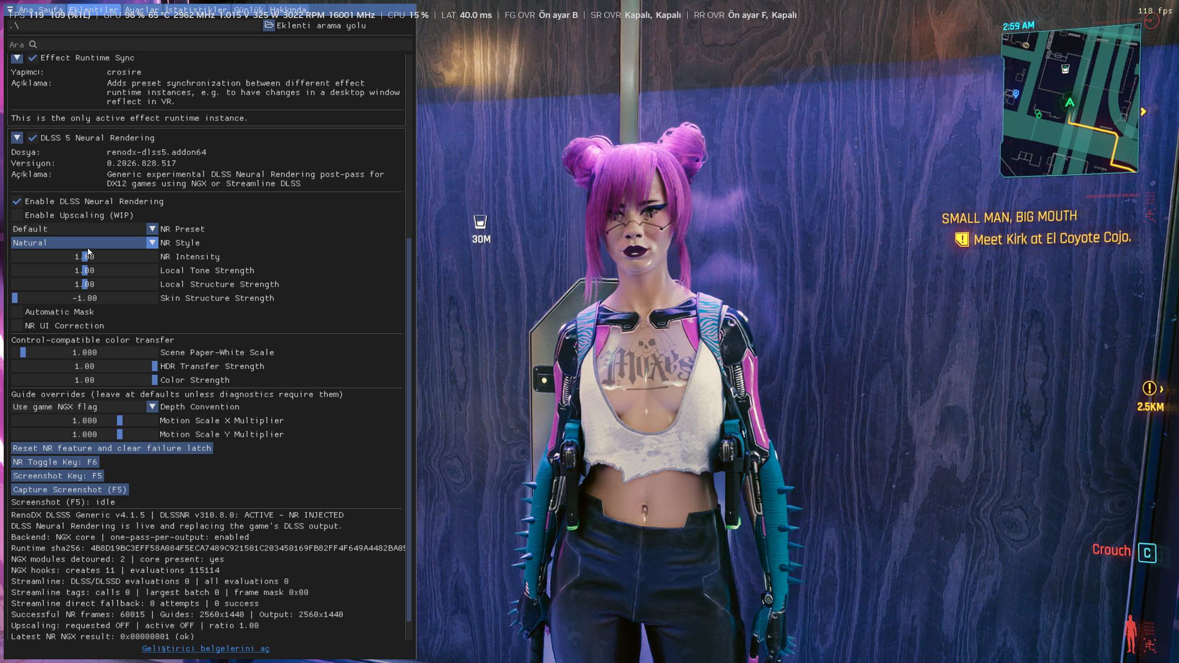Click the 'Successful NR frames' status line
The width and height of the screenshot is (1179, 663).
[177, 615]
